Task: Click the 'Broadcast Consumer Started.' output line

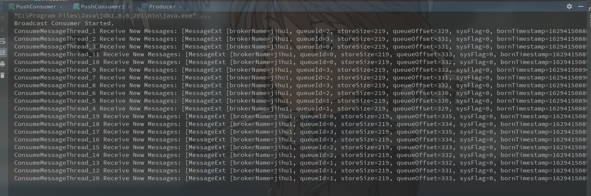Action: tap(64, 23)
